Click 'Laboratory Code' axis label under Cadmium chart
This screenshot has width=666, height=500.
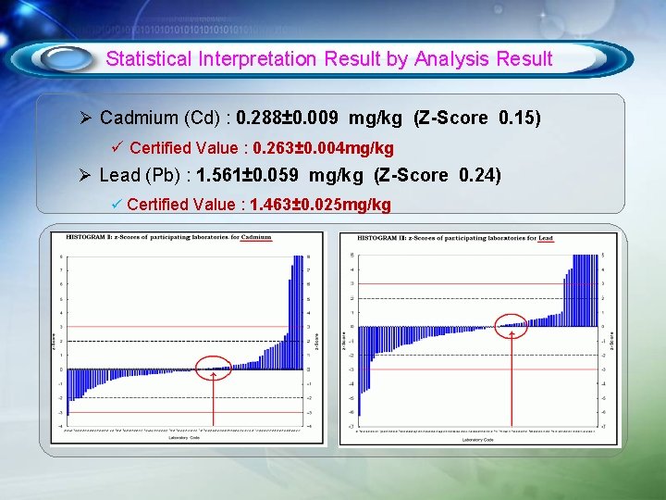click(184, 437)
